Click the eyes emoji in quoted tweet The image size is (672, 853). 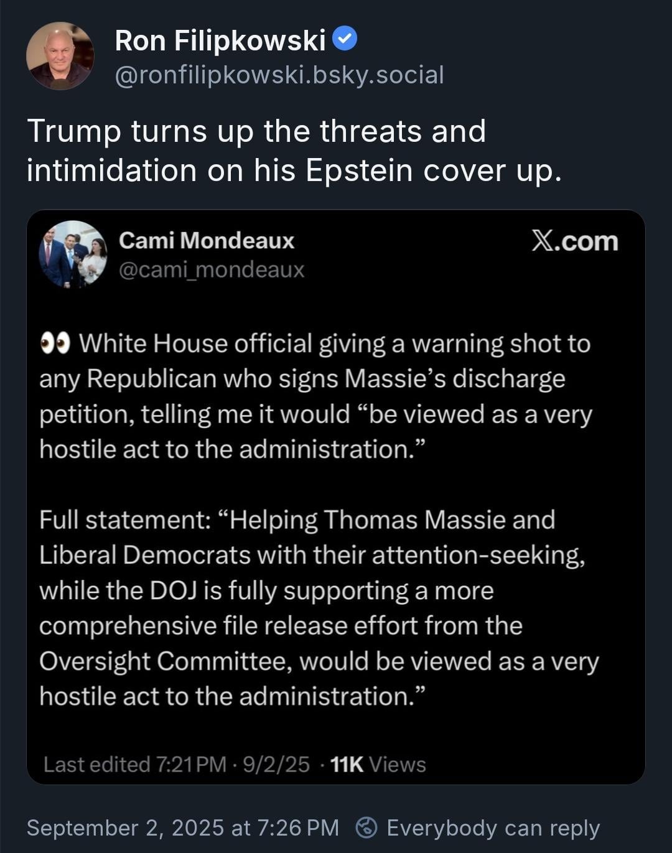click(55, 343)
